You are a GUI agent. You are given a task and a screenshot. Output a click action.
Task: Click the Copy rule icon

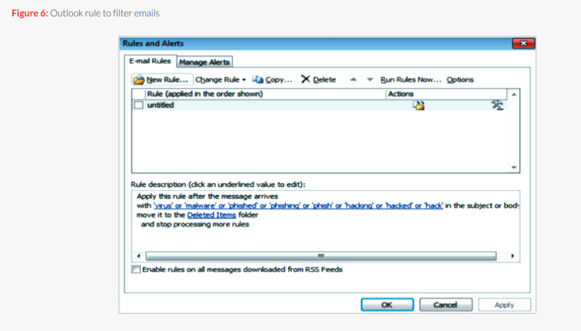(258, 79)
